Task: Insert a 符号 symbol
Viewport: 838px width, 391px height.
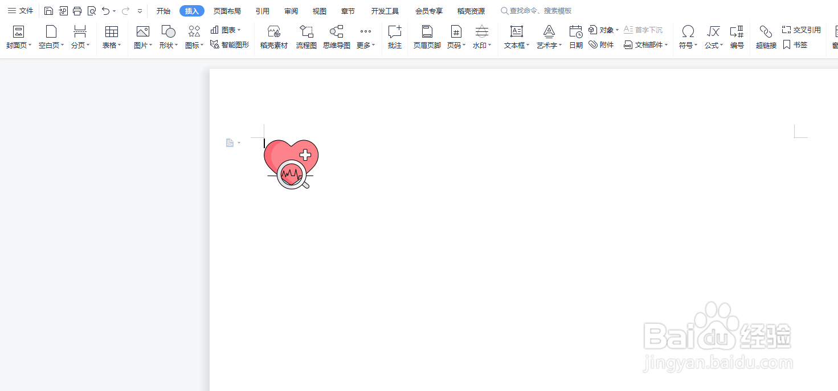Action: tap(688, 38)
